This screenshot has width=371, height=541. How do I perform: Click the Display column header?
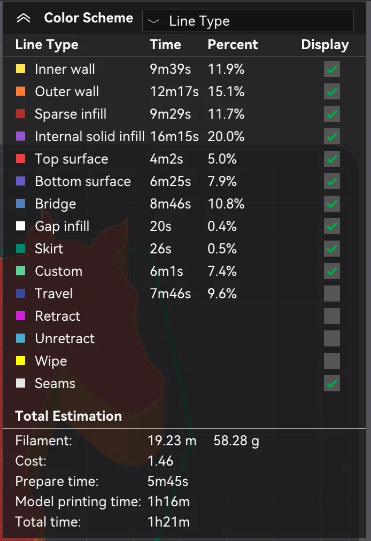pyautogui.click(x=324, y=45)
